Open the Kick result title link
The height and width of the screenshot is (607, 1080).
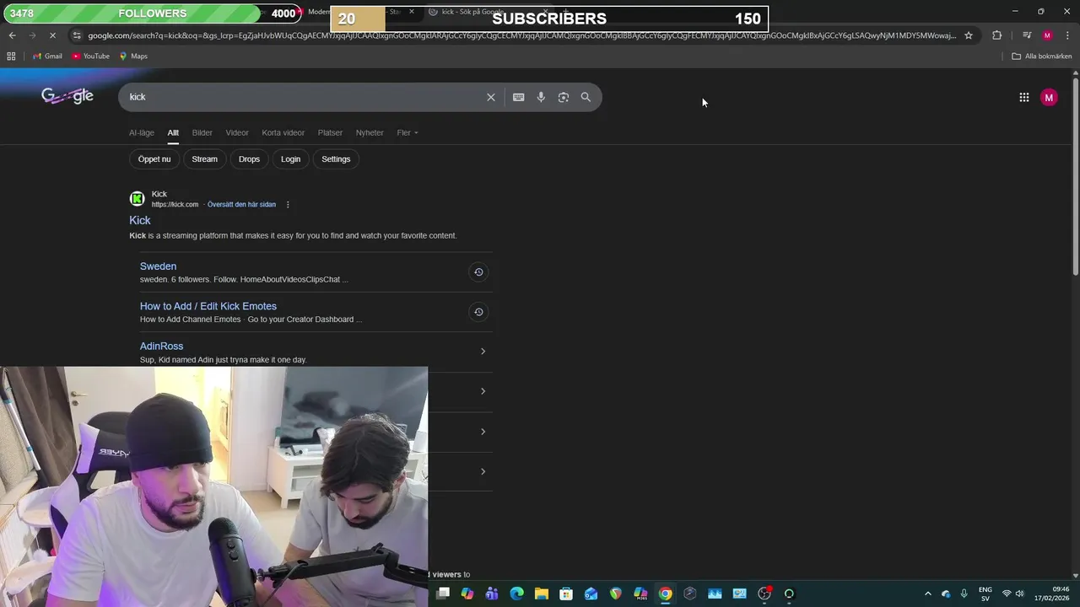tap(140, 220)
